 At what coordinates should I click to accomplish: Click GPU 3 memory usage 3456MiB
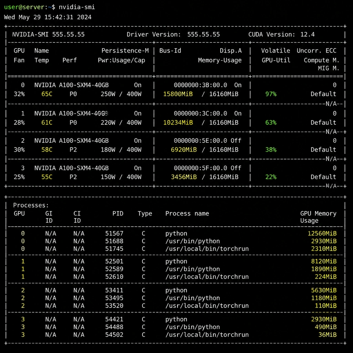tap(184, 177)
